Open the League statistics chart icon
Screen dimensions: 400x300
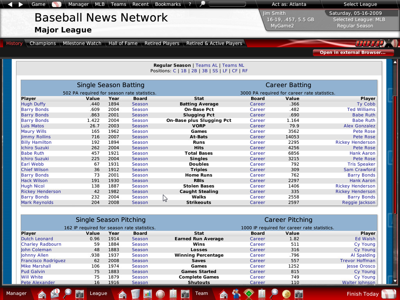(x=148, y=294)
